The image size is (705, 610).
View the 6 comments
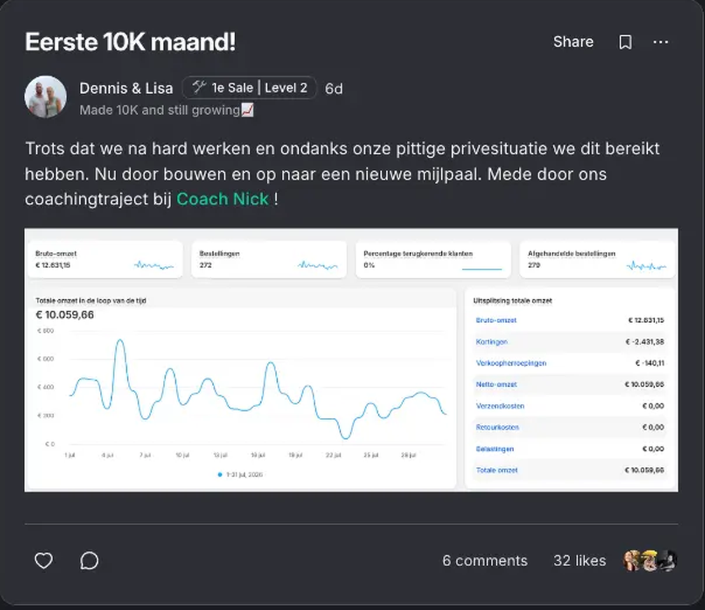point(485,560)
